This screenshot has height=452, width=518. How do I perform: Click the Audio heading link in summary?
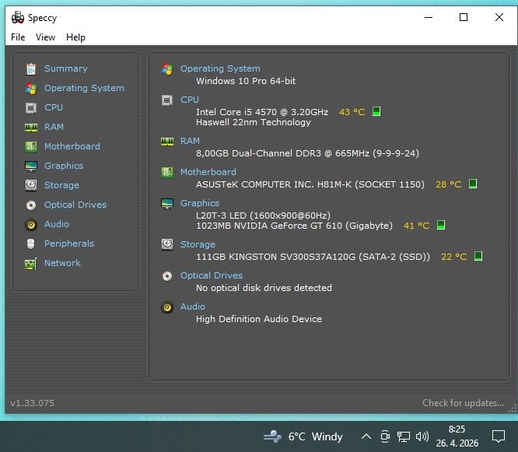point(193,307)
